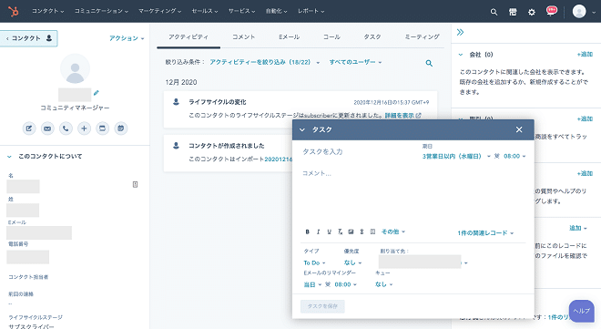The height and width of the screenshot is (329, 601).
Task: Minimize the タスク dialog with its chevron
Action: click(x=302, y=130)
